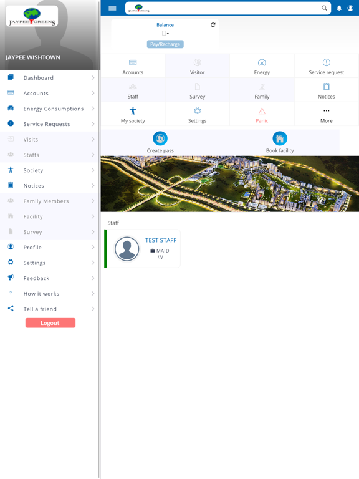Image resolution: width=359 pixels, height=479 pixels.
Task: Open the Visitor tile icon
Action: point(197,62)
